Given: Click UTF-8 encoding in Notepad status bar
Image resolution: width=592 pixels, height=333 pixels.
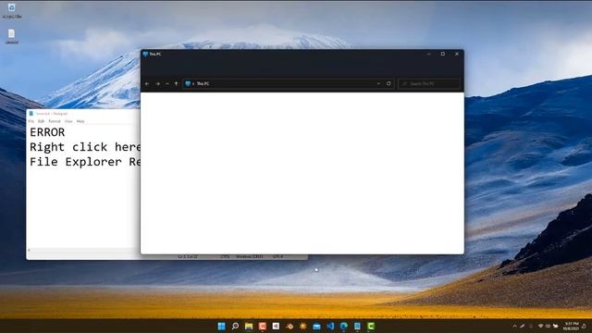Looking at the screenshot, I should [277, 257].
